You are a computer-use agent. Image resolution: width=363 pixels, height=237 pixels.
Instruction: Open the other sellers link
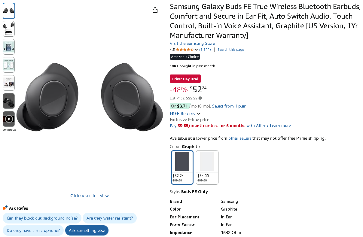[x=239, y=138]
